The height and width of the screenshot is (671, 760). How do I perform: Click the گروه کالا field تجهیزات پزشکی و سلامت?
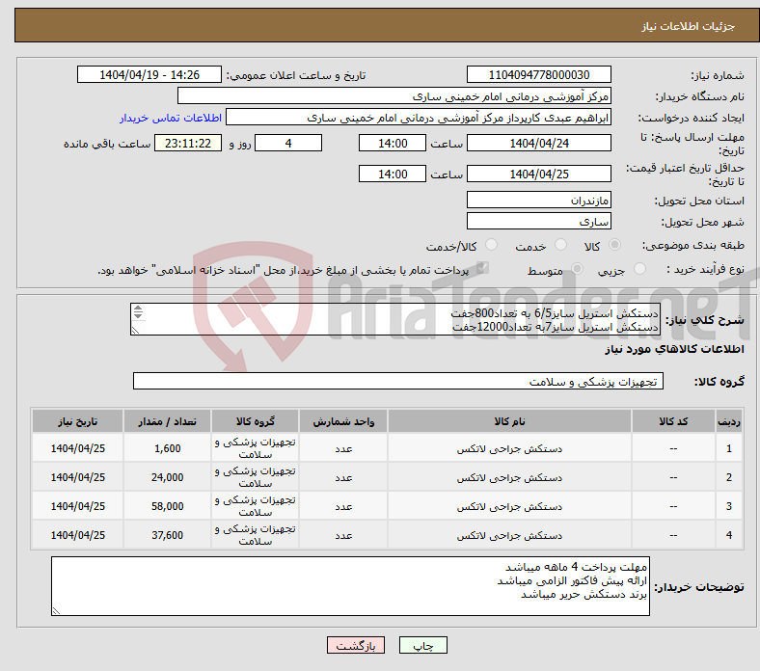[398, 381]
